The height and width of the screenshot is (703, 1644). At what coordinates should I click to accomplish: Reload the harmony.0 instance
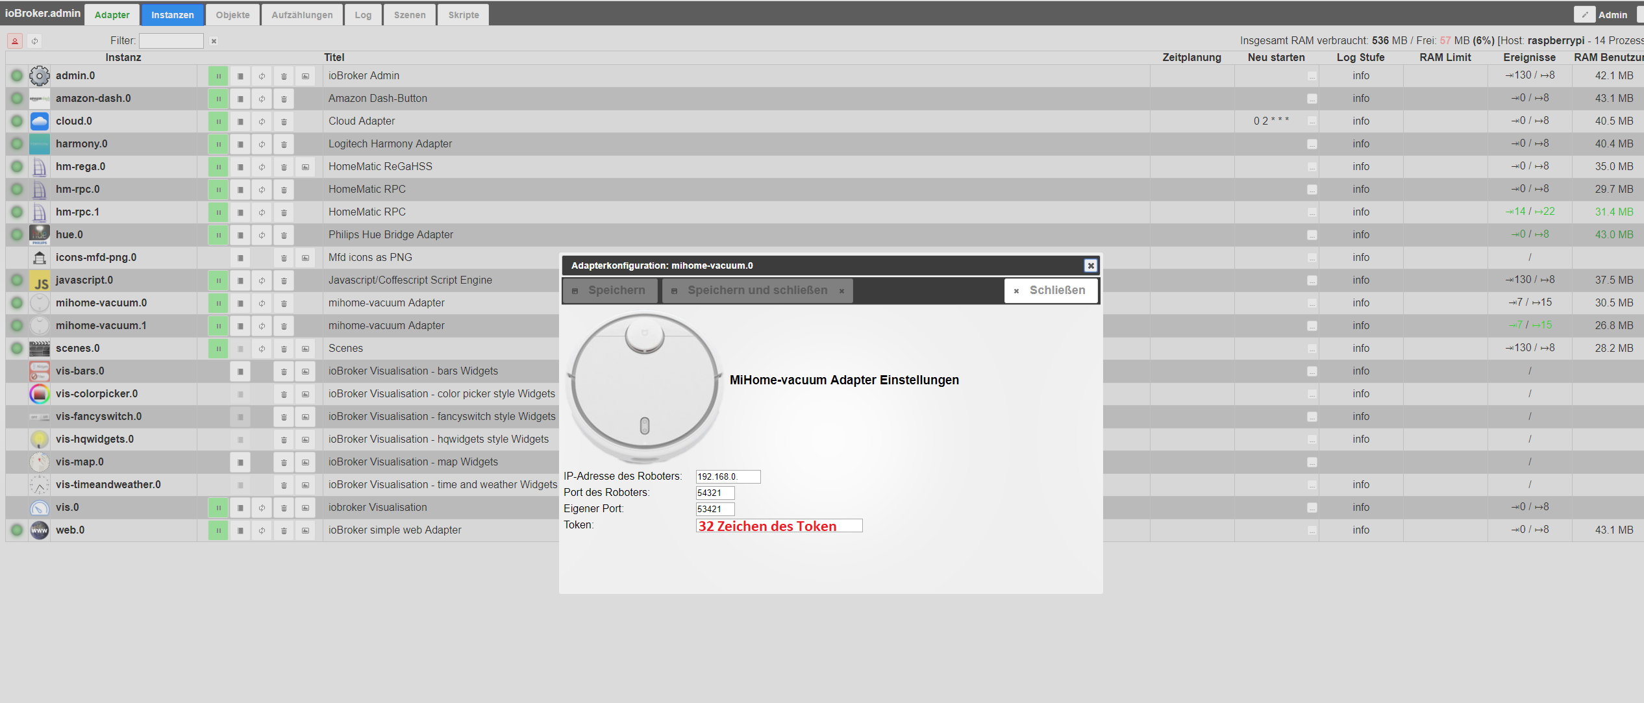[262, 144]
